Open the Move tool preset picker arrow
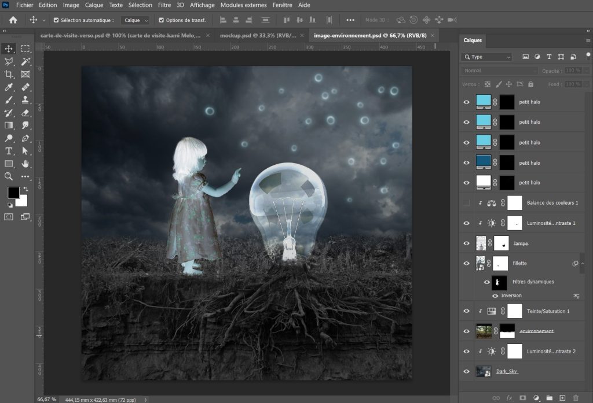593x403 pixels. (x=44, y=20)
